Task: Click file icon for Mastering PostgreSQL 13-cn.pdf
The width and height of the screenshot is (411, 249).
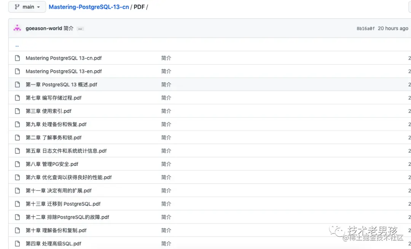Action: point(17,58)
